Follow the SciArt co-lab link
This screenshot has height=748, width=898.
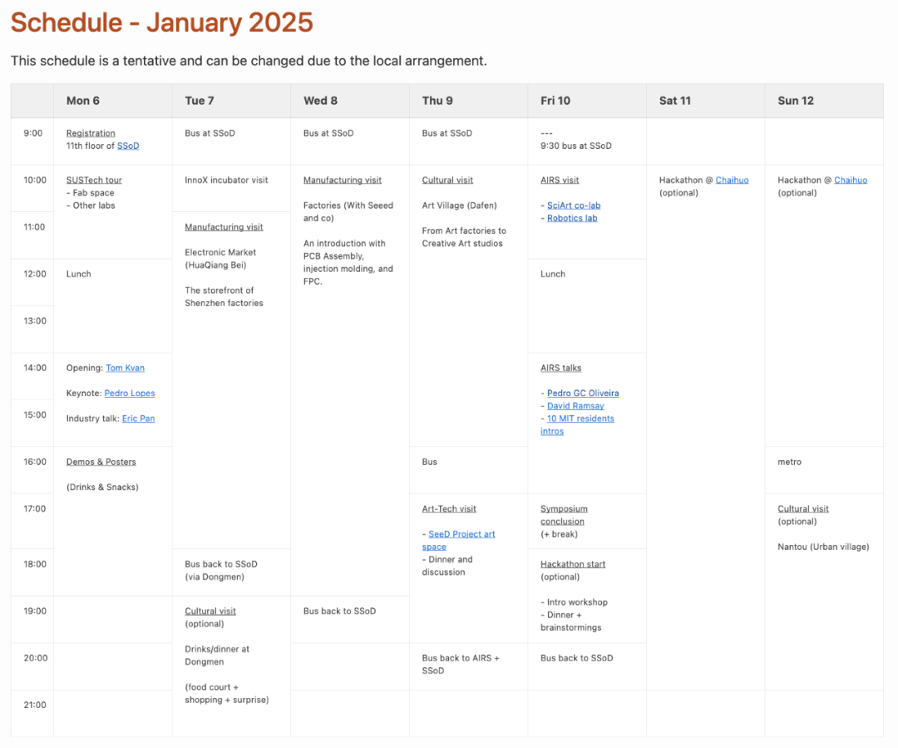574,206
